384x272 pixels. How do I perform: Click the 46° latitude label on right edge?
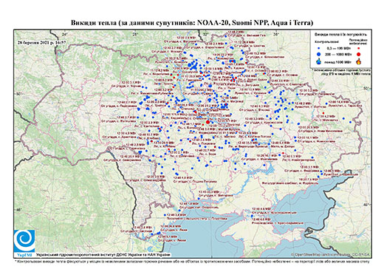coord(366,205)
